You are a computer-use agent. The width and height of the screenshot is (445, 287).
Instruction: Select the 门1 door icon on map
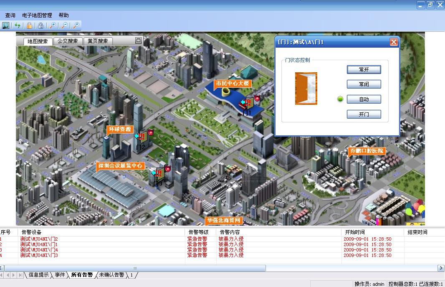click(x=249, y=103)
